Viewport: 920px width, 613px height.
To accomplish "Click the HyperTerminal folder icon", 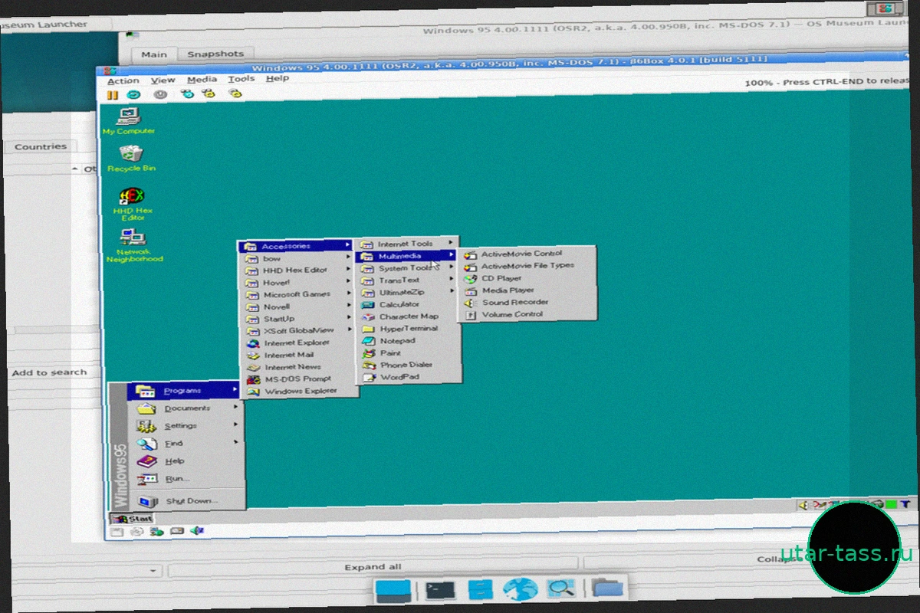I will click(x=368, y=329).
